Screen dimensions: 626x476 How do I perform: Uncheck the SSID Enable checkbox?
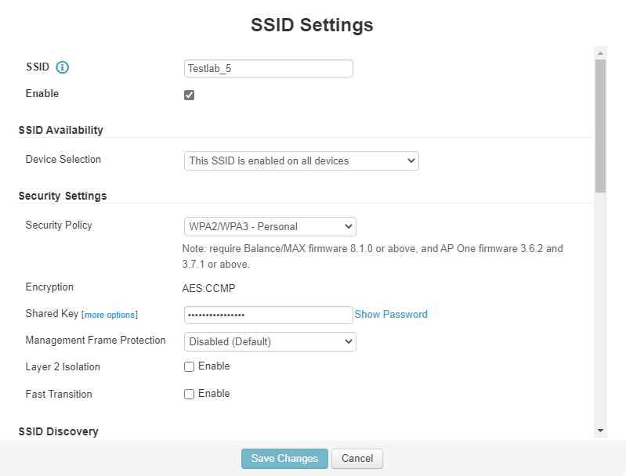189,95
